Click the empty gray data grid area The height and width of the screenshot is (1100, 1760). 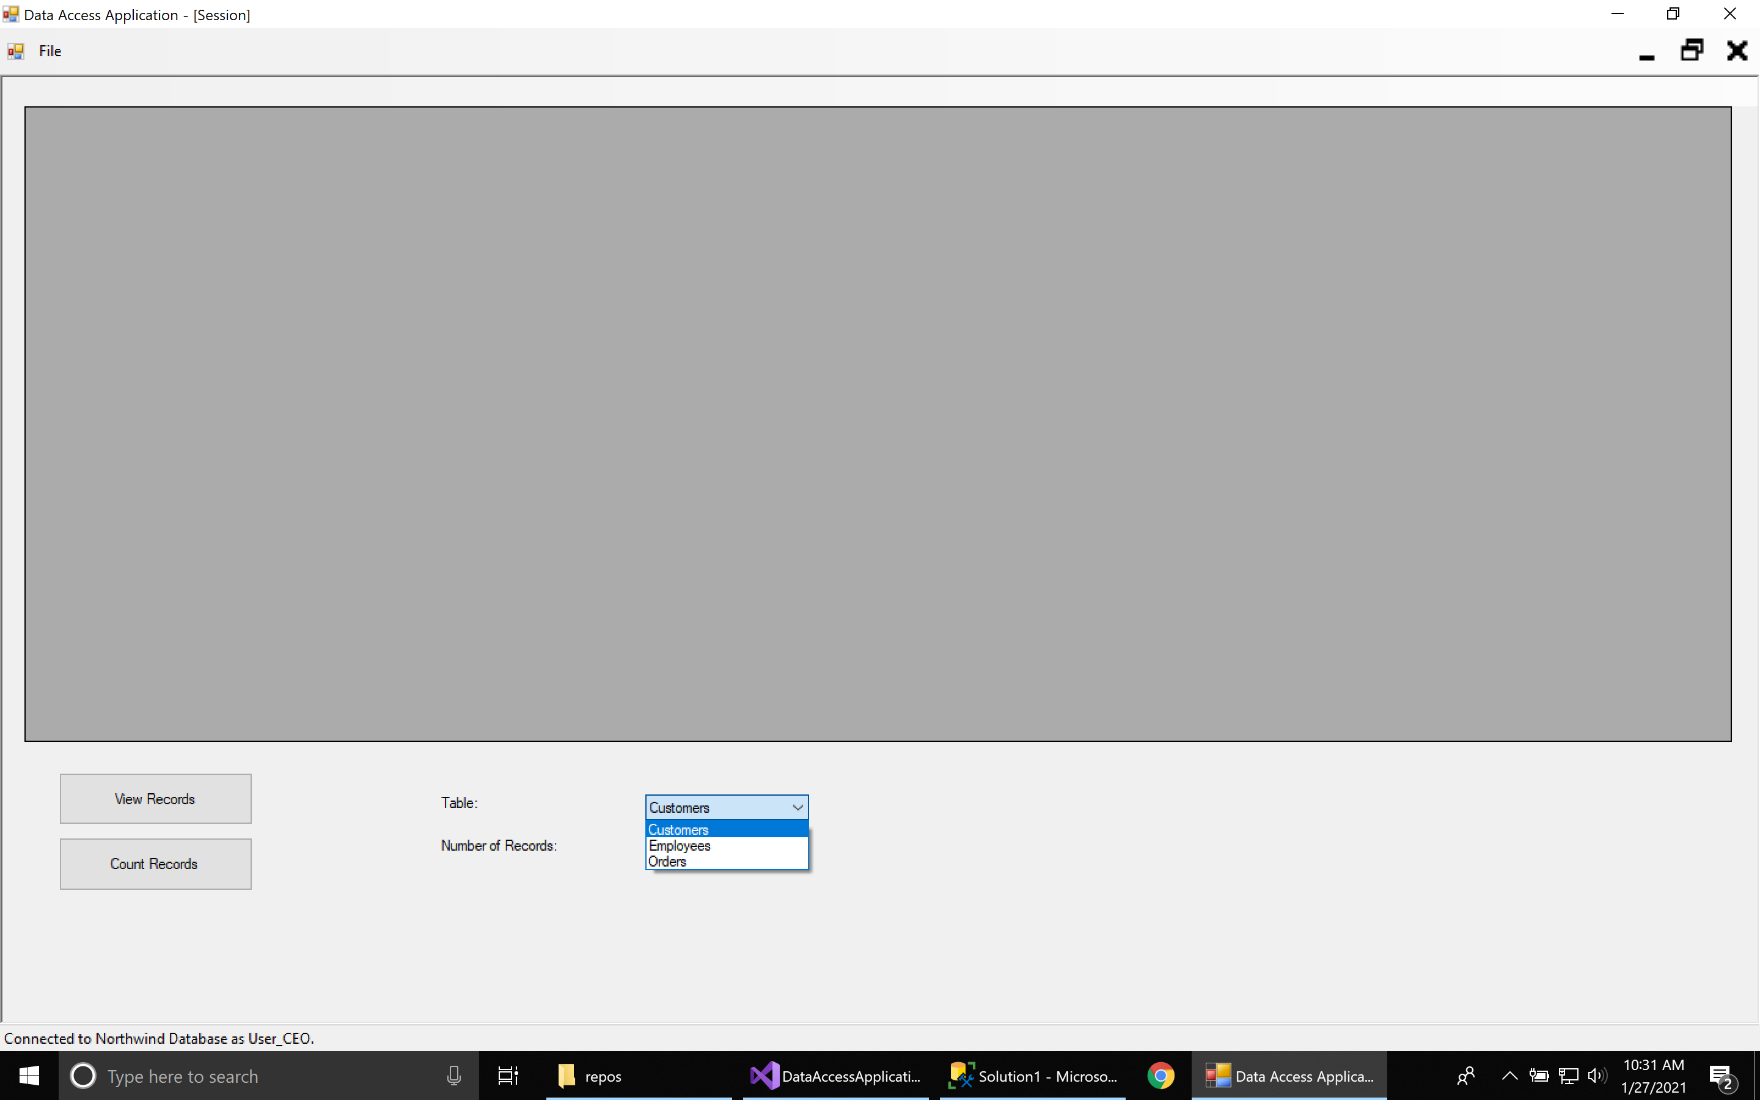click(877, 424)
